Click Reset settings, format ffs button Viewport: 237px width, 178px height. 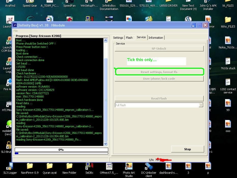point(159,72)
